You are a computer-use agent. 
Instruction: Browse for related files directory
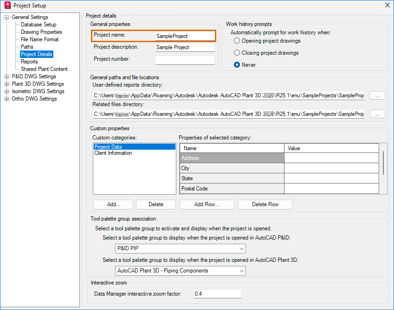[377, 114]
